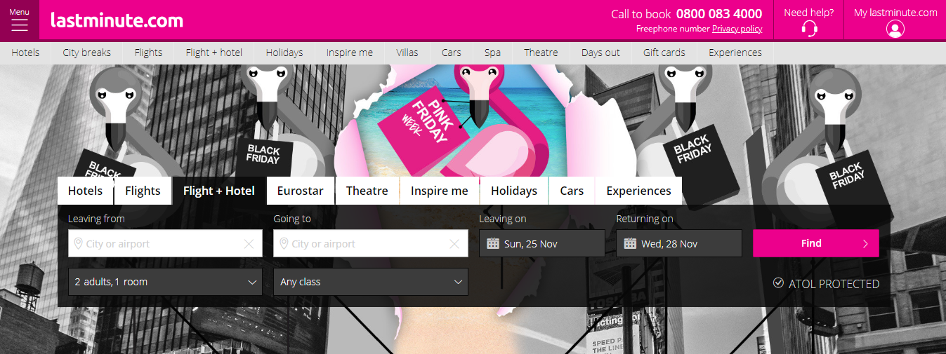This screenshot has height=354, width=946.
Task: Click the ATOL PROTECTED text
Action: coord(834,283)
